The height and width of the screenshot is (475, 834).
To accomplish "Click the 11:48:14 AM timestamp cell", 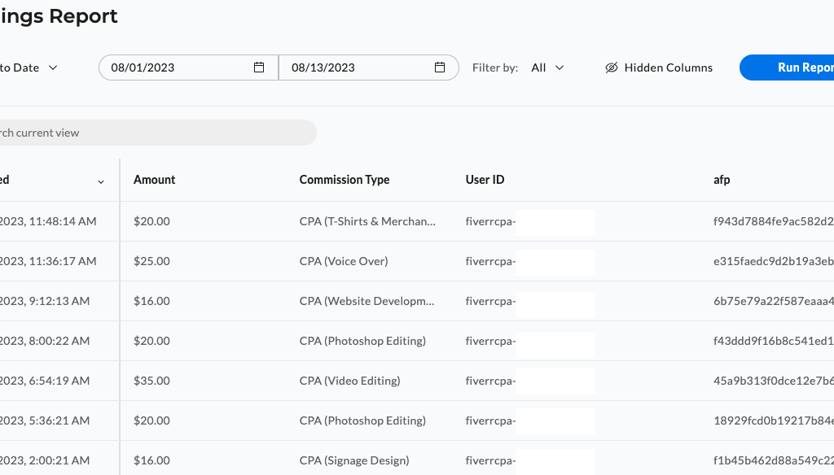I will click(x=48, y=221).
